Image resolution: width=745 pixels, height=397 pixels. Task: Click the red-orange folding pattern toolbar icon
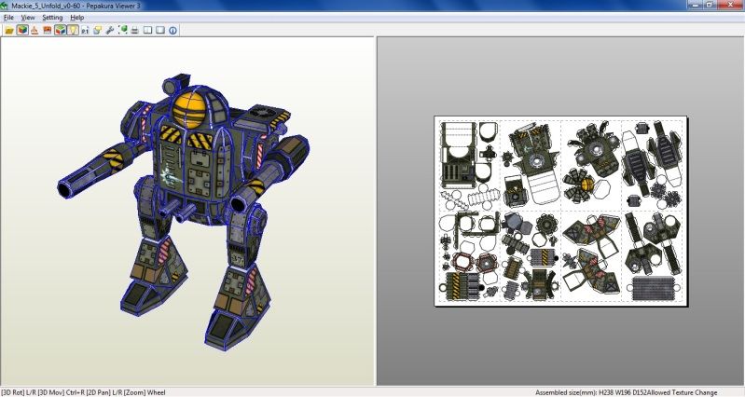point(47,31)
